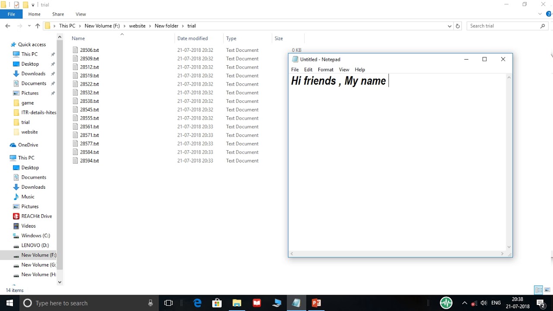Viewport: 553px width, 311px height.
Task: Click the volume icon in the system tray
Action: (483, 303)
